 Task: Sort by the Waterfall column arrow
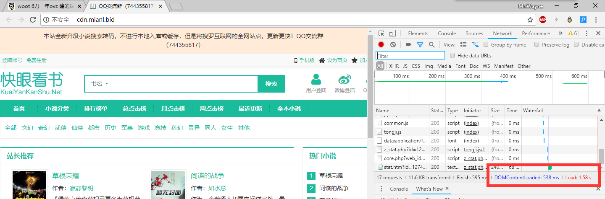click(598, 111)
